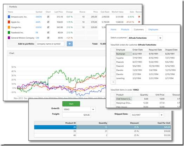
Task: Click the blue Amazon.com color swatch
Action: click(9, 17)
